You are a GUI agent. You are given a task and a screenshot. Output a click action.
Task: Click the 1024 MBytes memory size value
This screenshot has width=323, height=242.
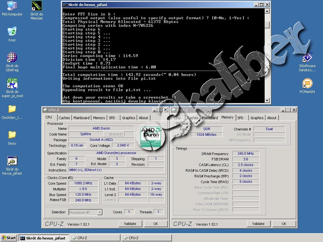[x=207, y=135]
